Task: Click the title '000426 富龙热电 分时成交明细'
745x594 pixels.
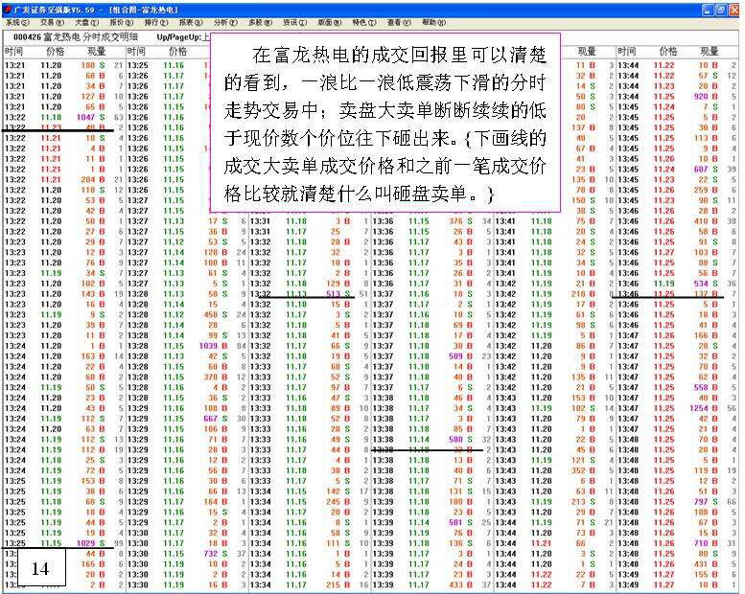Action: 75,37
